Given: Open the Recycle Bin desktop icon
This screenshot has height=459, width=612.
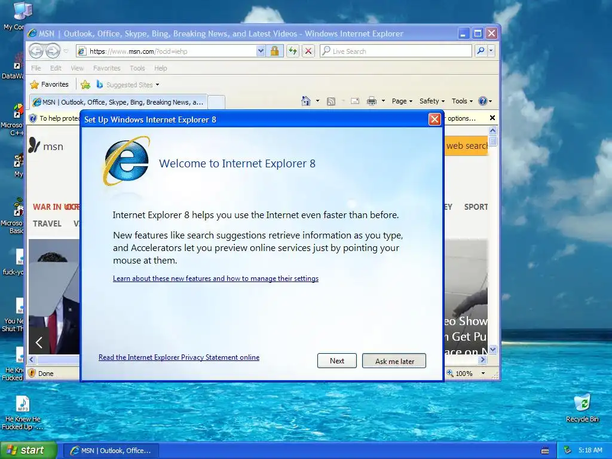Looking at the screenshot, I should 582,408.
